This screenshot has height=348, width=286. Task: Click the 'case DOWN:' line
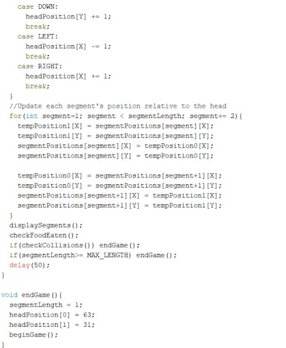[38, 7]
